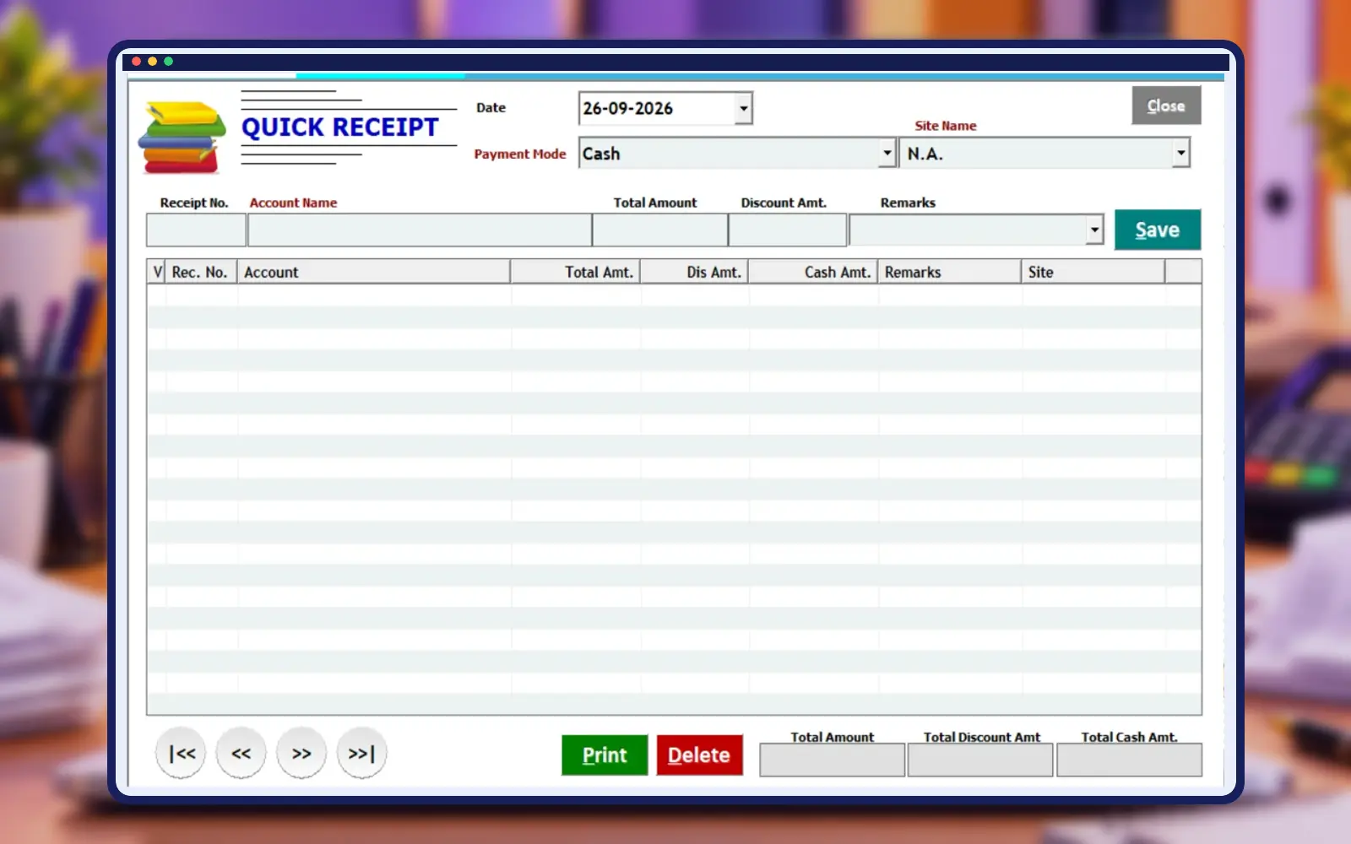Click the Rec. No. column header
The image size is (1351, 844).
200,272
